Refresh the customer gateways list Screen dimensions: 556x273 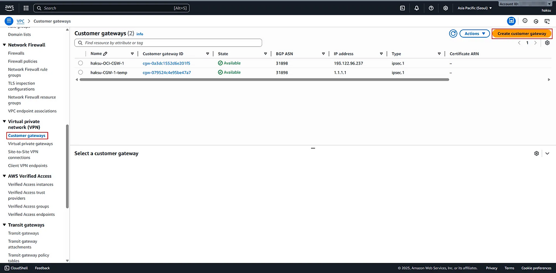coord(453,33)
